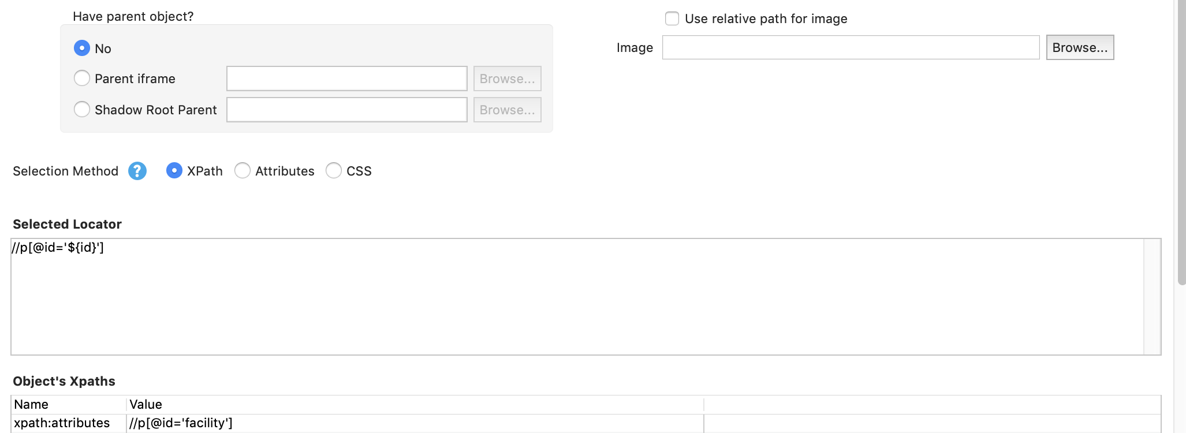The image size is (1186, 433).
Task: Switch selection method to Attributes
Action: pos(243,171)
